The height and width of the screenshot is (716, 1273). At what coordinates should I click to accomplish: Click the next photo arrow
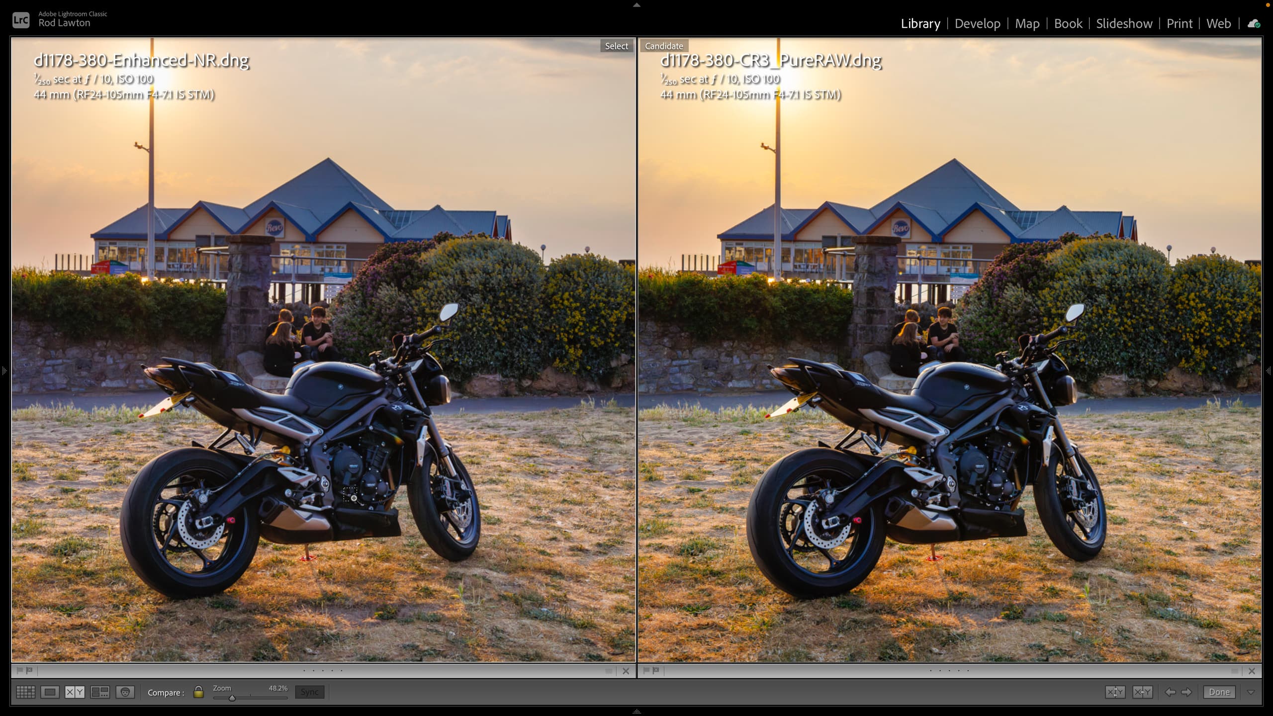(1187, 692)
